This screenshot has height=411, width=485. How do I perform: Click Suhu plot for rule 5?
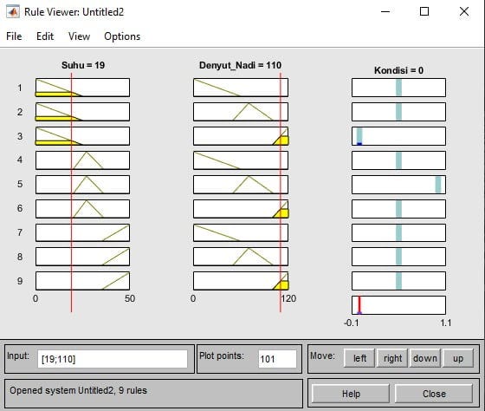pos(82,185)
